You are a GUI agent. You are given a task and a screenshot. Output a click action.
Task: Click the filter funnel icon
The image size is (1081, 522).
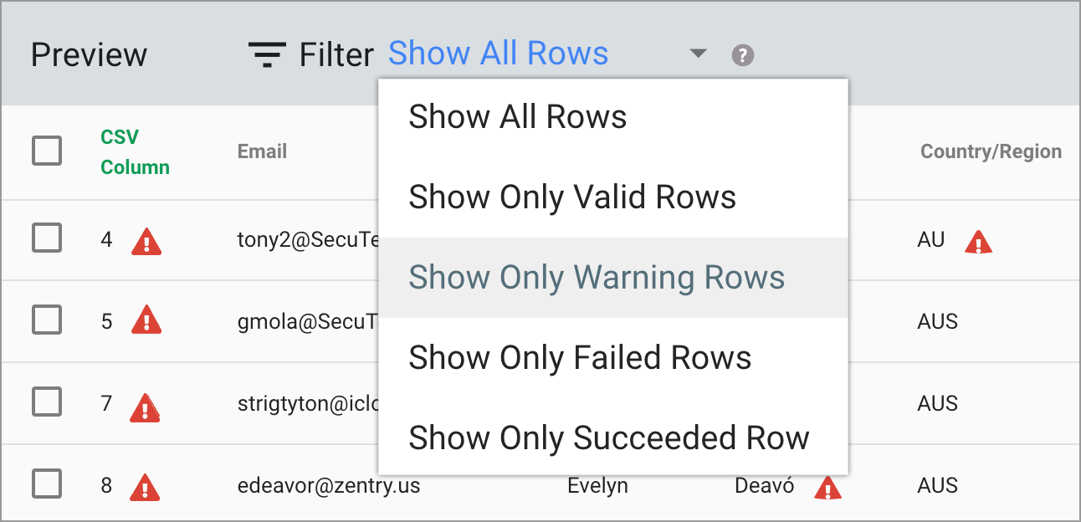pyautogui.click(x=266, y=53)
